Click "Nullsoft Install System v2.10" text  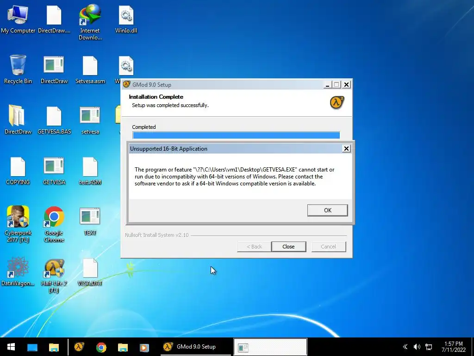[x=157, y=235]
